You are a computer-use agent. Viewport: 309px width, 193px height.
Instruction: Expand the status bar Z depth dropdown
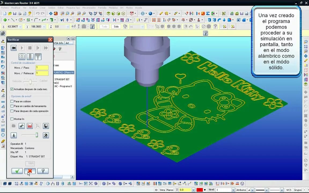tap(193, 190)
